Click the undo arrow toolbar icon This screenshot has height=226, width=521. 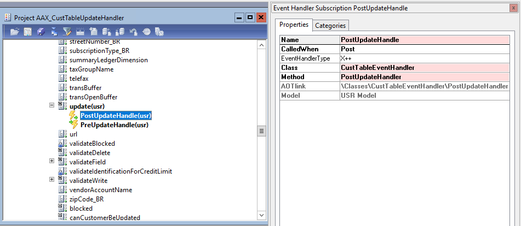(x=133, y=32)
